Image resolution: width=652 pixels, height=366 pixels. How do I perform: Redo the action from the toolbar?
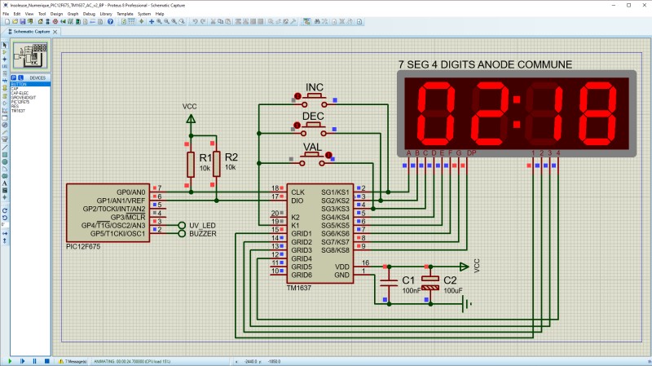point(202,22)
